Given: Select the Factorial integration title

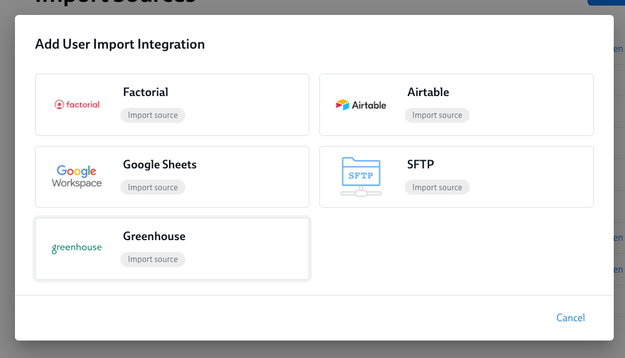Looking at the screenshot, I should pyautogui.click(x=145, y=92).
